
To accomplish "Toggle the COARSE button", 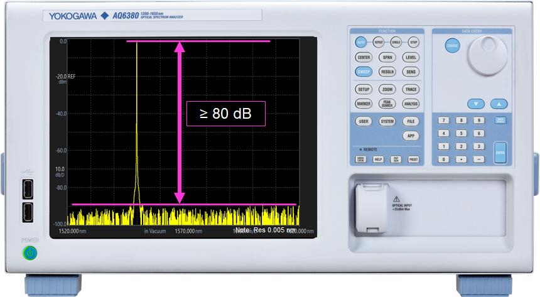I will 452,46.
